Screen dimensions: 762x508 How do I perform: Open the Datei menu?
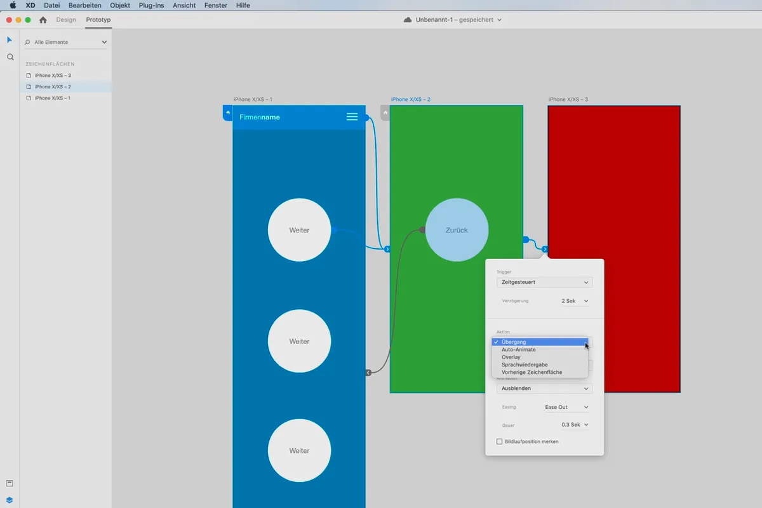pyautogui.click(x=51, y=5)
